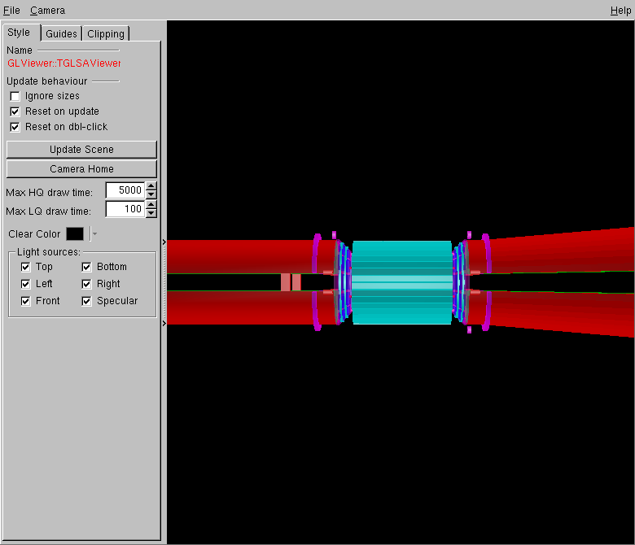This screenshot has width=635, height=545.
Task: Click the small pink blocks in viewport
Action: (291, 282)
